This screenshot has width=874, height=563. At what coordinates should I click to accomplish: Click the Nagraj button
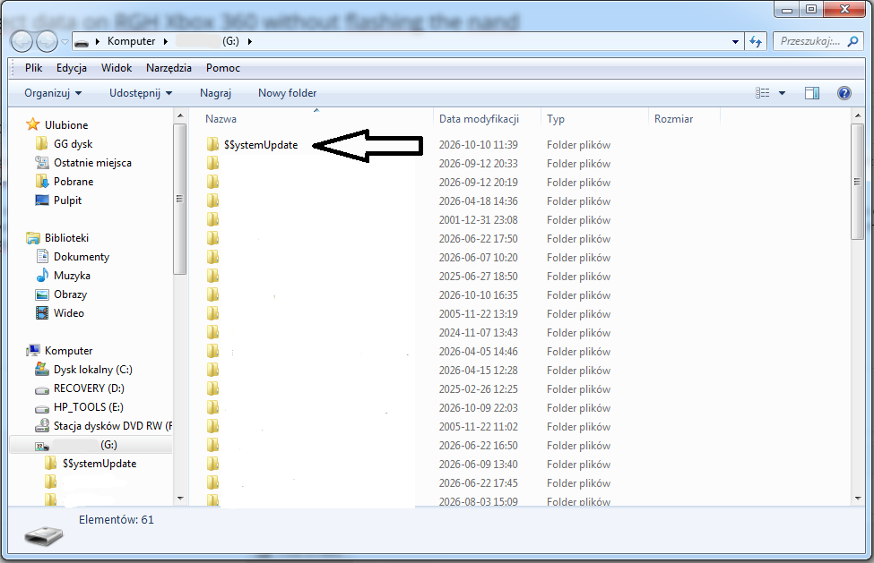[x=215, y=93]
